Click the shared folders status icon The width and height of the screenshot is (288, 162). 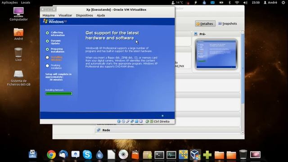(x=136, y=121)
